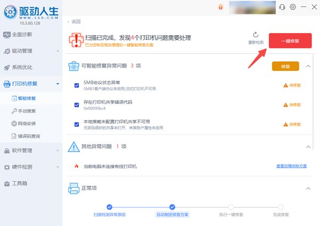The image size is (320, 226).
Task: Click the warning icon on the 本地策略未配置 row
Action: point(285,124)
